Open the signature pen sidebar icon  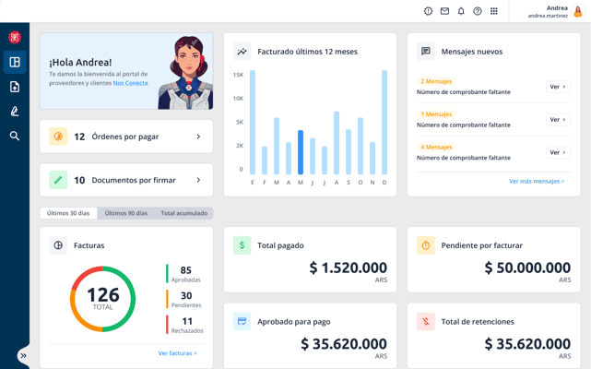click(15, 112)
